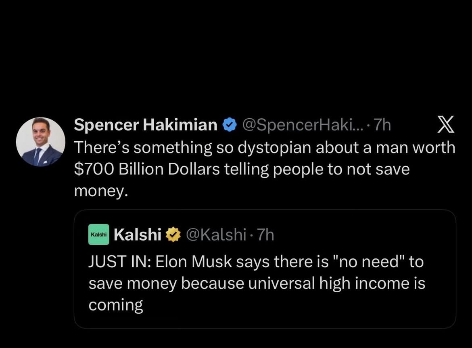Click the X logo icon
This screenshot has width=472, height=348.
pyautogui.click(x=446, y=125)
